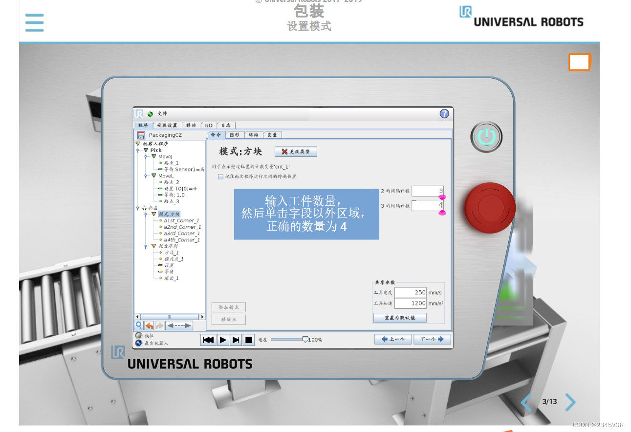Select 退出_1 in the tree
This screenshot has height=432, width=631.
click(171, 278)
